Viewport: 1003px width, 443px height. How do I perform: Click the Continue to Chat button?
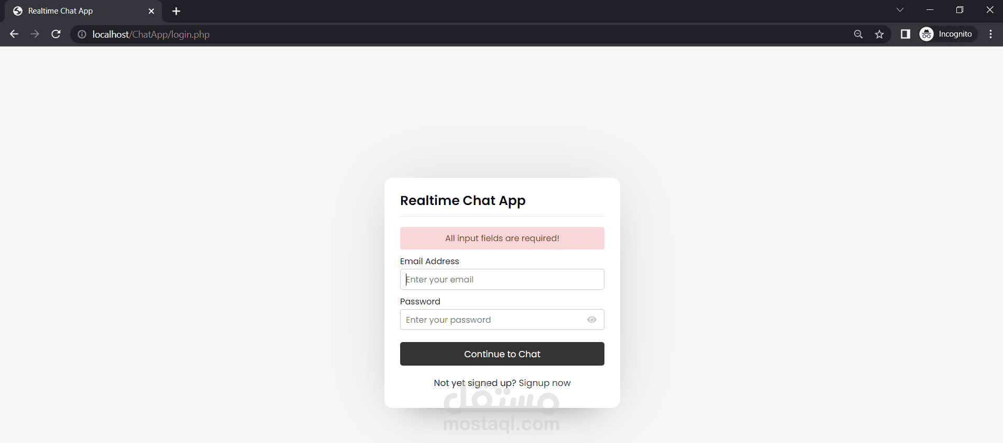pos(502,354)
